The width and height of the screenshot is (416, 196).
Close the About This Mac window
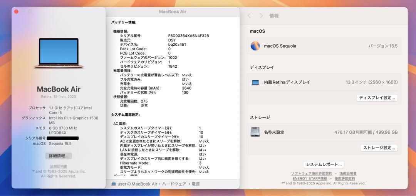point(16,12)
